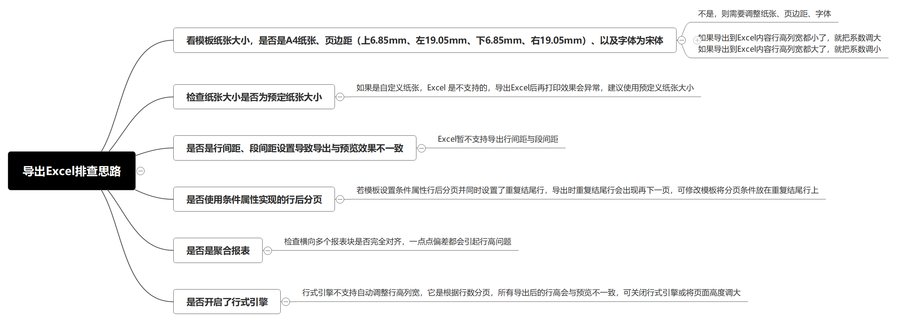Collapse the 是否开启了行式引擎 branch
The image size is (903, 320).
pos(286,302)
